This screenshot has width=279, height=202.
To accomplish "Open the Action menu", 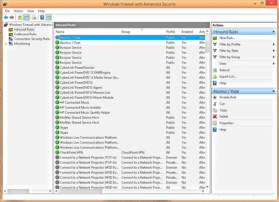I will tap(18, 11).
